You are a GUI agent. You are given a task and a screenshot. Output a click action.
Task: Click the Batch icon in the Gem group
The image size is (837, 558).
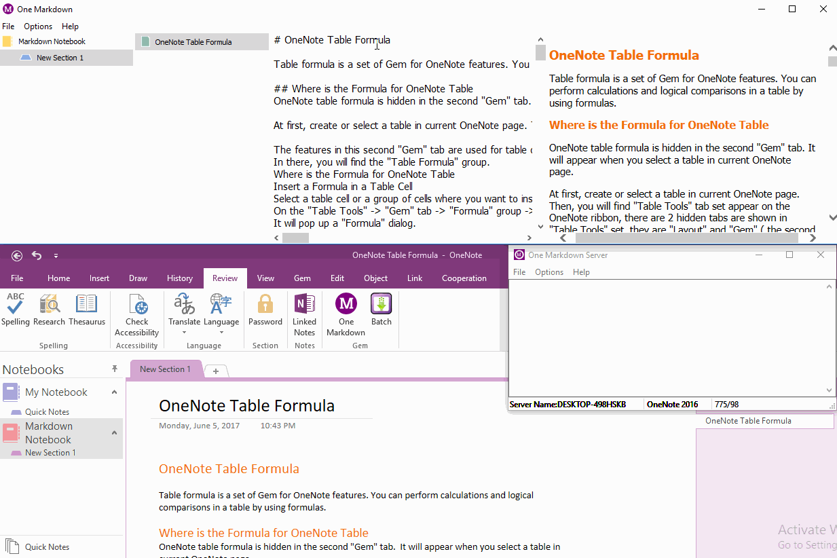coord(381,303)
